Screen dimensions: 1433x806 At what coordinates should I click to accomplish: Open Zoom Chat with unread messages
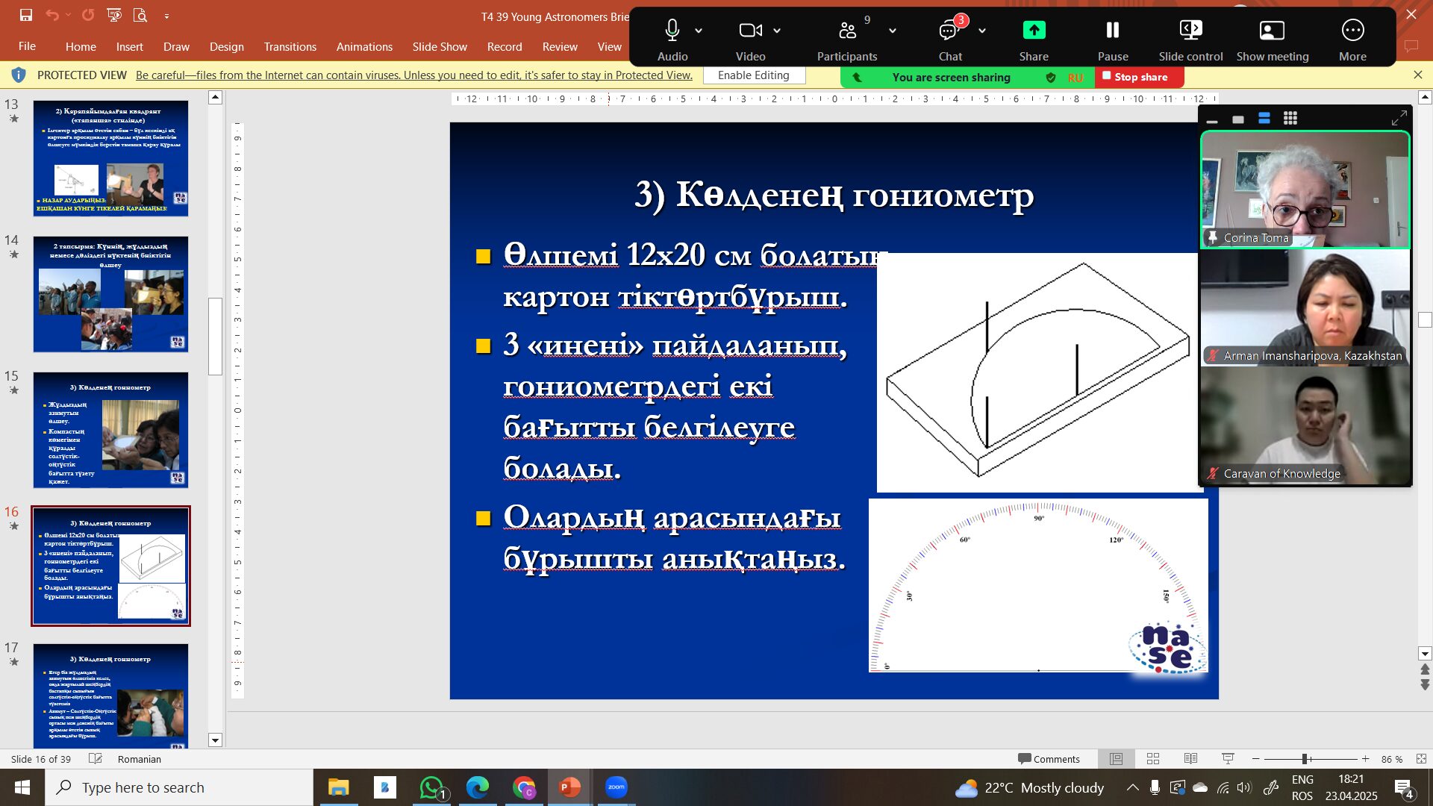click(949, 31)
